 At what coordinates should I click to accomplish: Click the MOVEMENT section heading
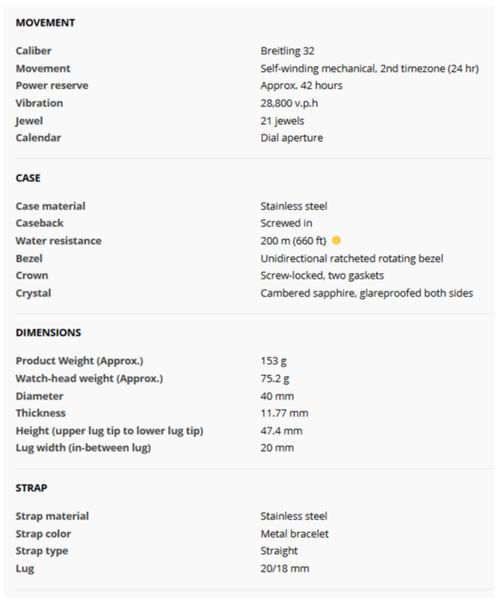coord(45,23)
